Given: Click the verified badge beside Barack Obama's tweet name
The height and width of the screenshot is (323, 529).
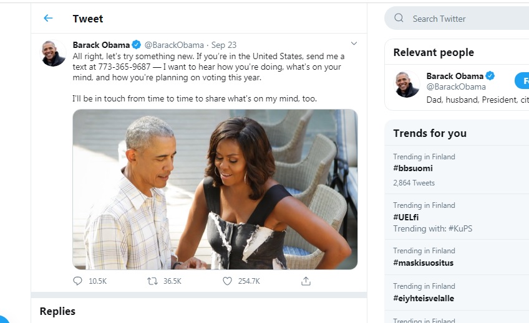Looking at the screenshot, I should pyautogui.click(x=137, y=45).
